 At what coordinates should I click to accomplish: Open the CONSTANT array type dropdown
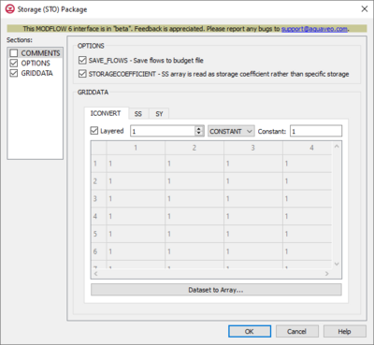pos(231,131)
